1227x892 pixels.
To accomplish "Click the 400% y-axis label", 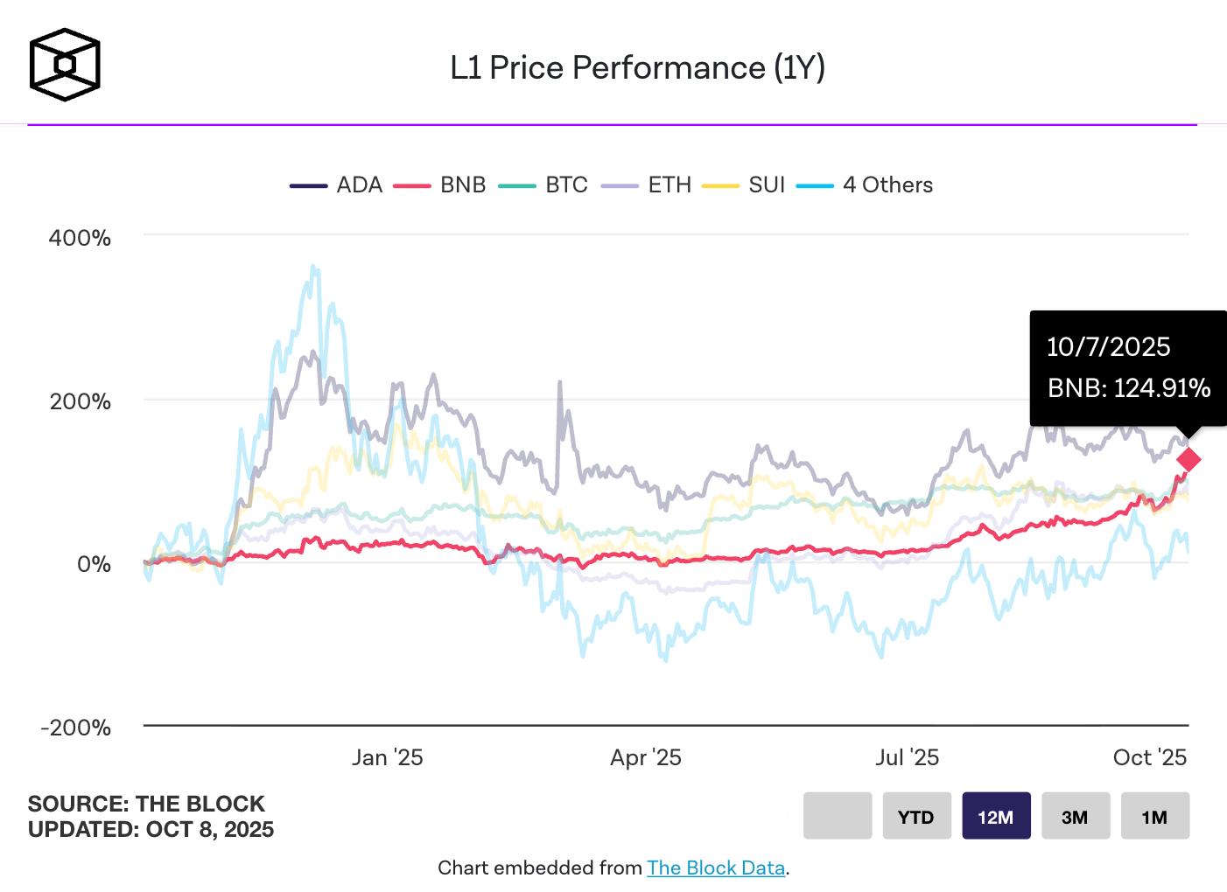I will pos(80,238).
